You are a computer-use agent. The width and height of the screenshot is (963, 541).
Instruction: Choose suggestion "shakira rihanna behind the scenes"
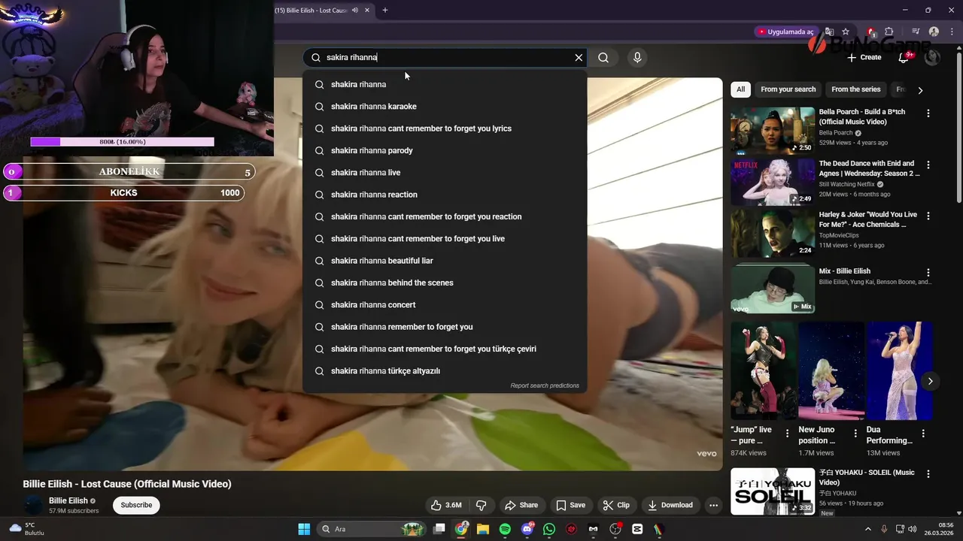point(445,283)
